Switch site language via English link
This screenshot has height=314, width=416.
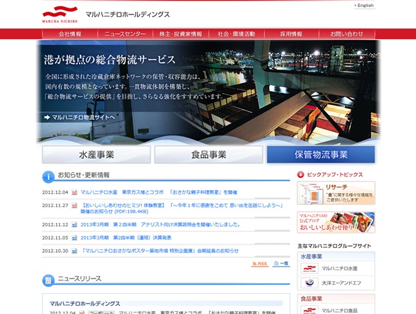click(x=365, y=6)
